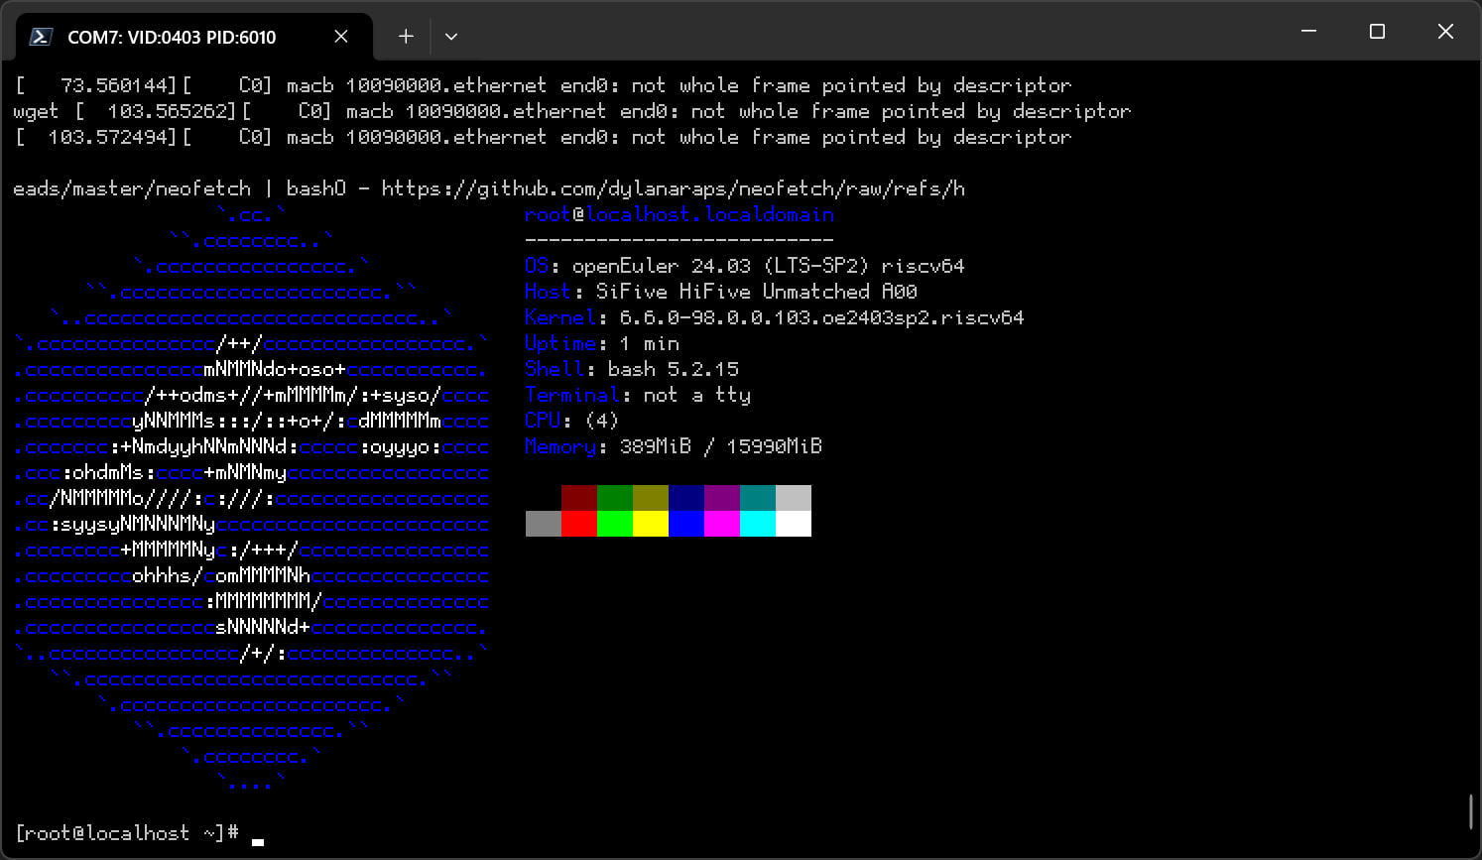The image size is (1482, 860).
Task: Expand the new tab profile dropdown chevron
Action: [450, 37]
